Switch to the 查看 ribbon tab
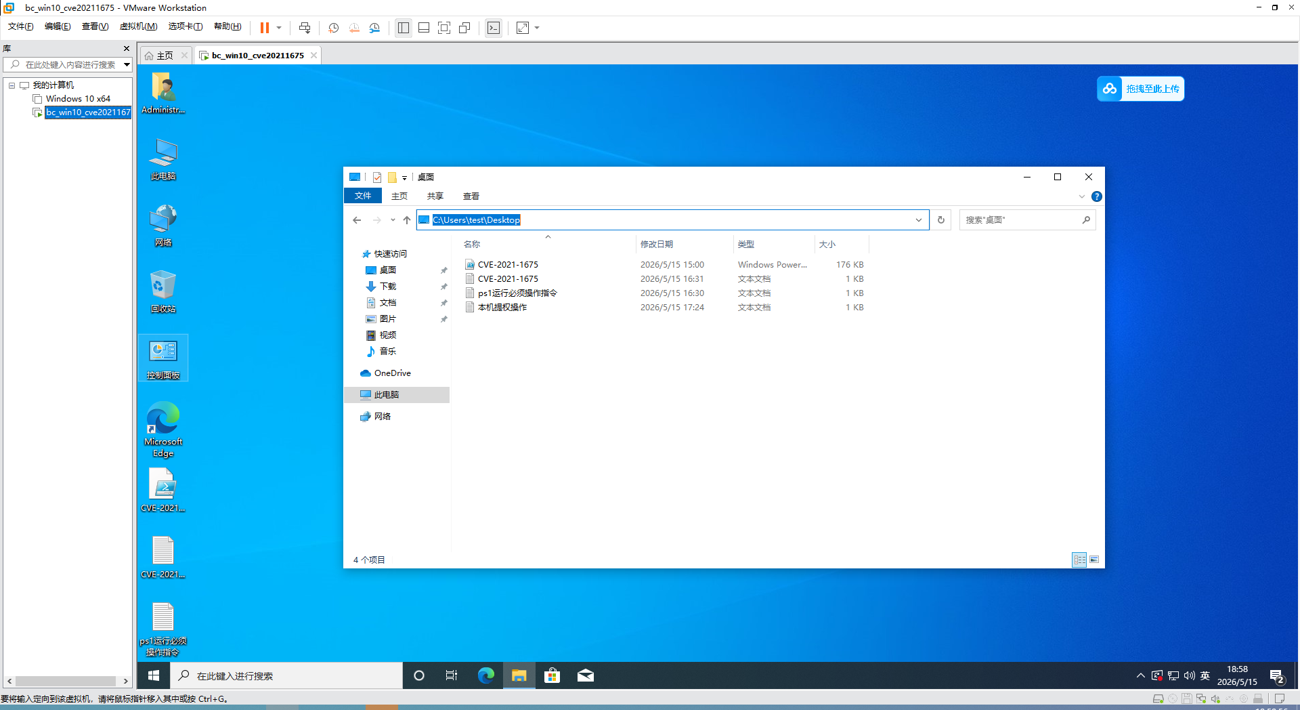The height and width of the screenshot is (710, 1300). click(x=471, y=196)
